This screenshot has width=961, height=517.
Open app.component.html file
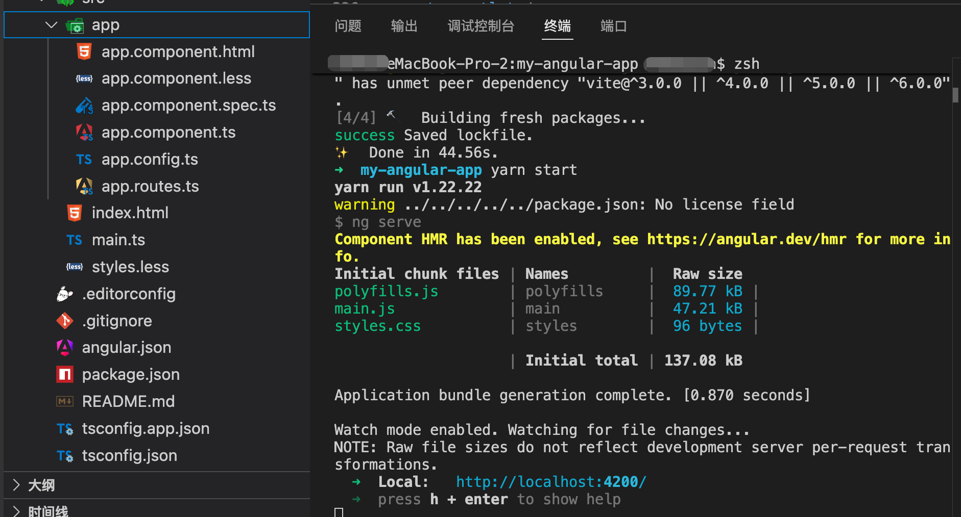(x=178, y=51)
